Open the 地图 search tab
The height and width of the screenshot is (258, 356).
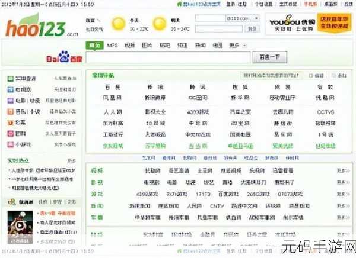pyautogui.click(x=218, y=46)
